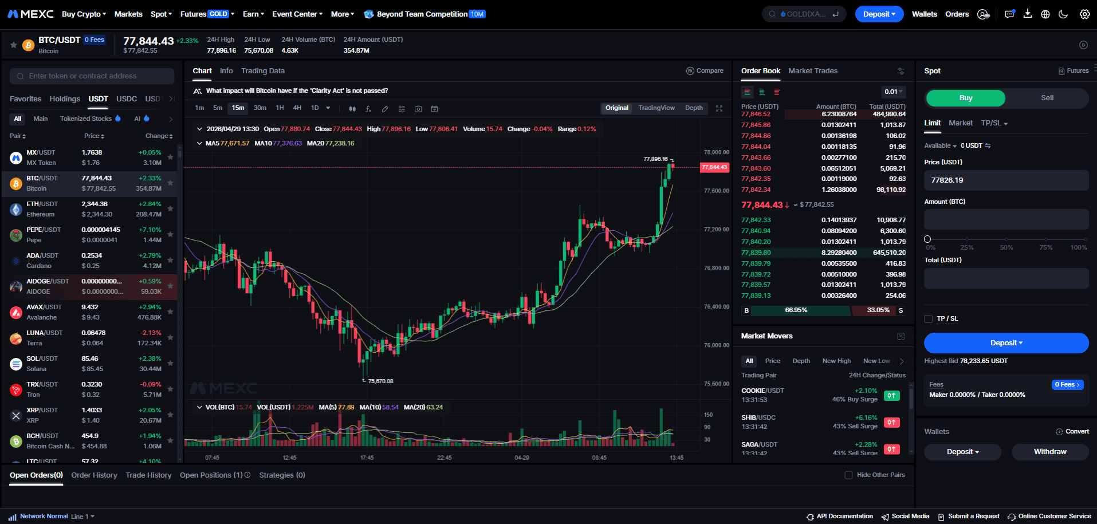Take a chart snapshot with camera icon
This screenshot has height=524, width=1097.
418,108
